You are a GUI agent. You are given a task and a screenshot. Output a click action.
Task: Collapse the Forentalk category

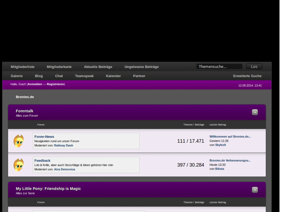click(255, 112)
